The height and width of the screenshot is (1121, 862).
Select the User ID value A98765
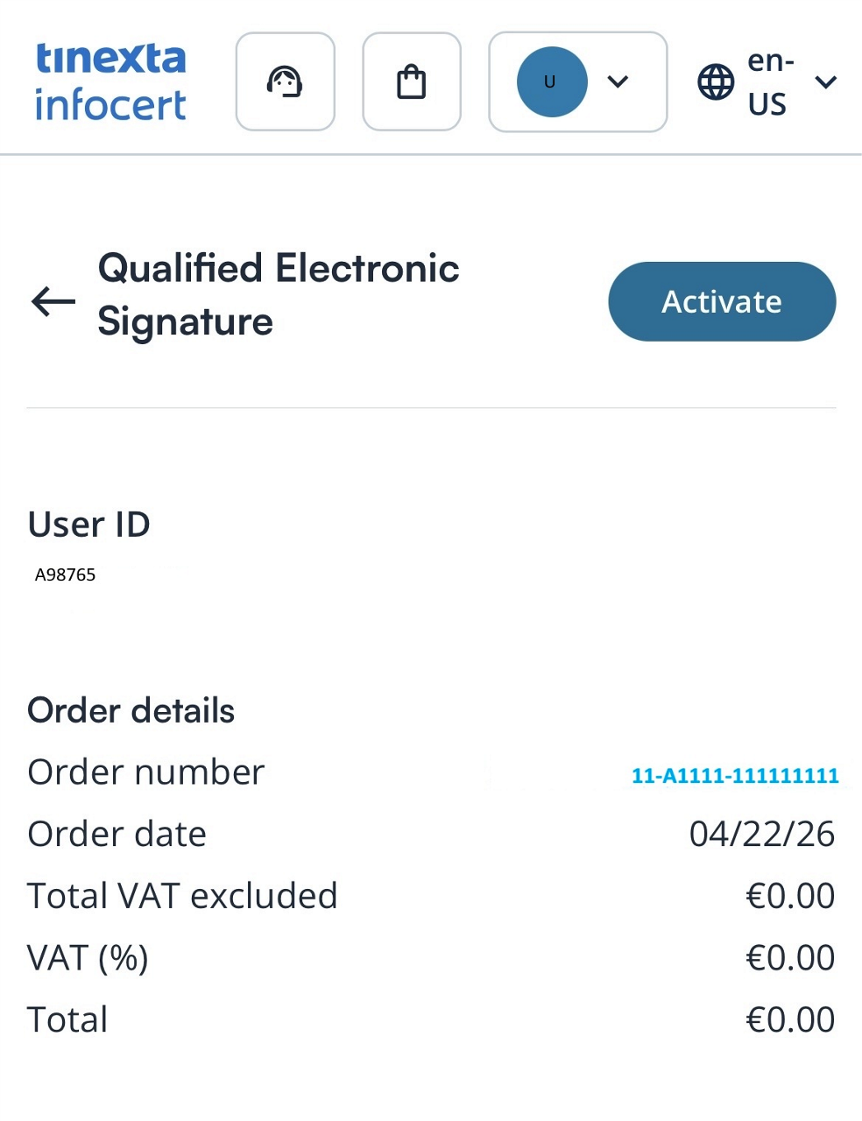coord(65,575)
